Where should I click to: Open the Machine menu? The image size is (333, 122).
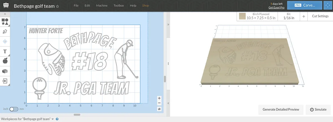(x=102, y=6)
